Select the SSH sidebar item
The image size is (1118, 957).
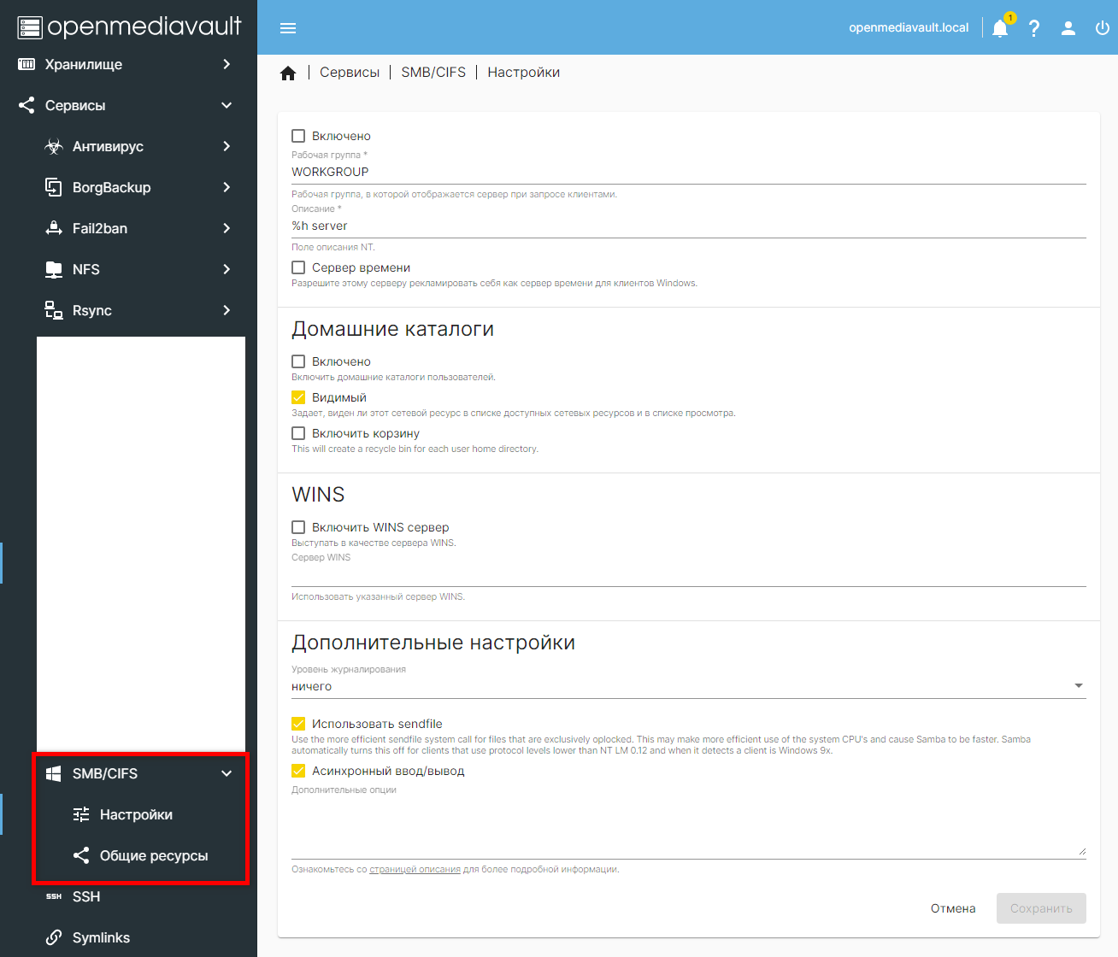click(x=86, y=896)
